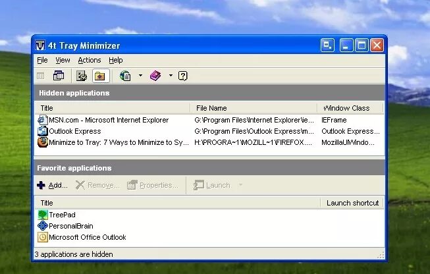This screenshot has height=274, width=430.
Task: Open the File menu
Action: [x=42, y=60]
